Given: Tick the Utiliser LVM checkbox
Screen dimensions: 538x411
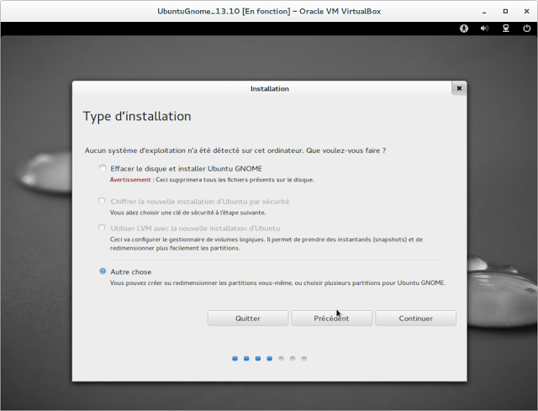Looking at the screenshot, I should point(102,228).
